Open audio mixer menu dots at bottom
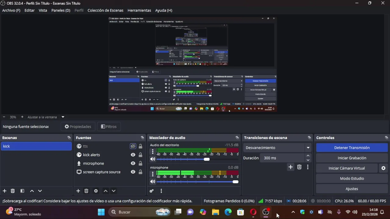Viewport: 390px width, 219px height. pyautogui.click(x=161, y=191)
